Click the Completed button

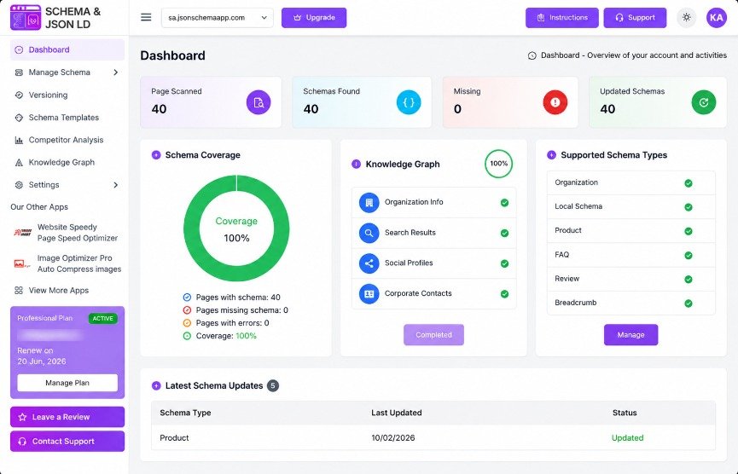433,335
